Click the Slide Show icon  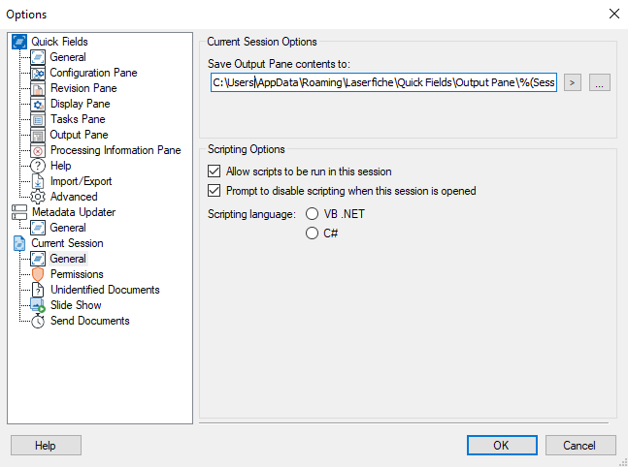coord(38,305)
